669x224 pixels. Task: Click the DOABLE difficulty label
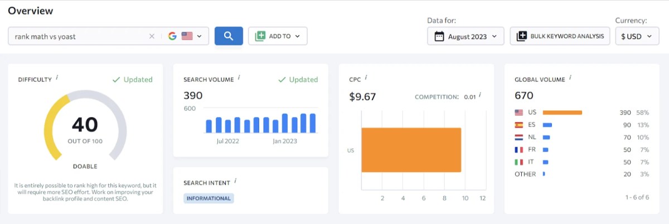pyautogui.click(x=85, y=166)
